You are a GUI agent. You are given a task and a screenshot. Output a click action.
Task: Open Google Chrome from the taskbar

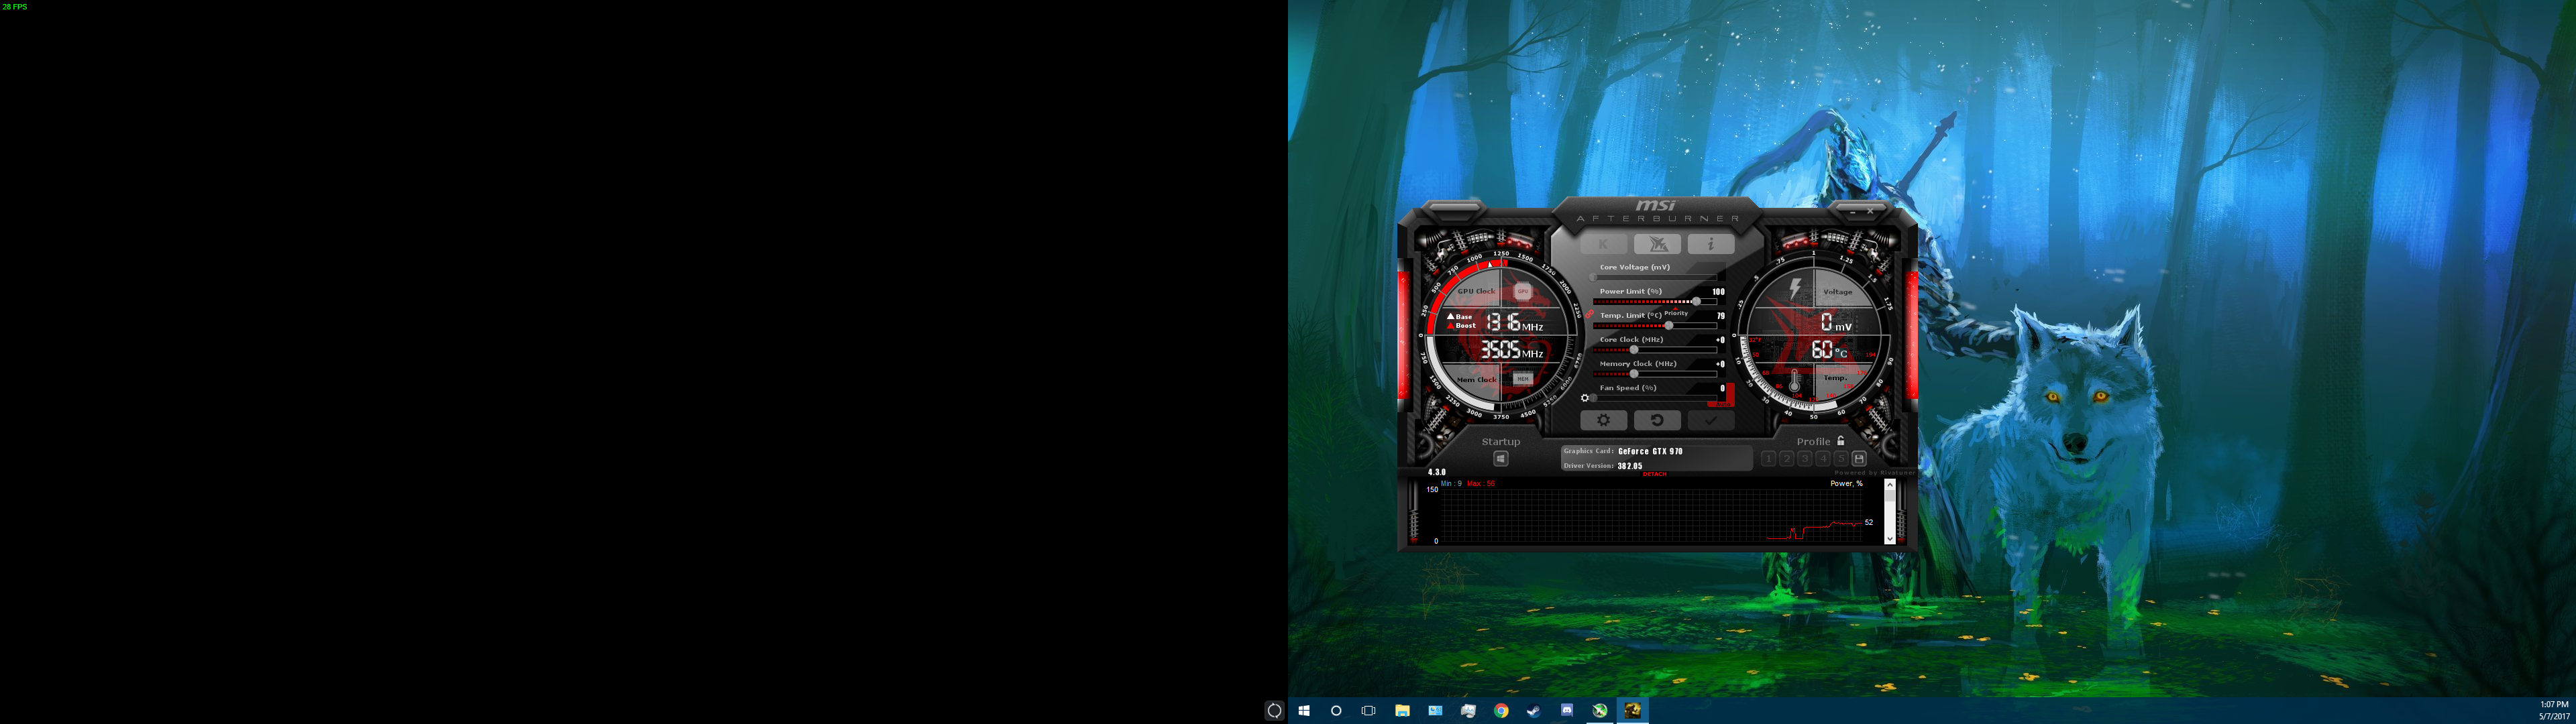[1501, 711]
